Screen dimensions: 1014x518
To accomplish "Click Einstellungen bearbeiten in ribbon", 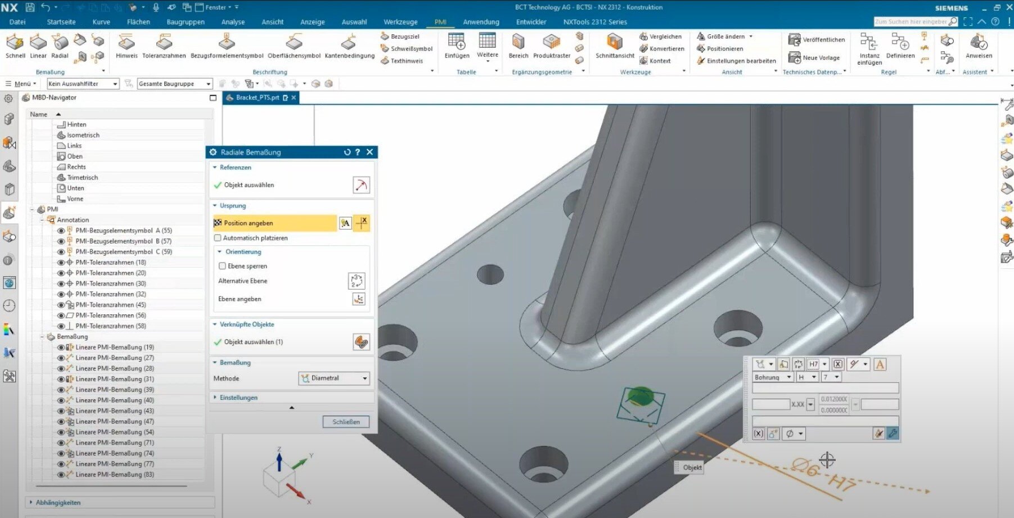I will 741,61.
